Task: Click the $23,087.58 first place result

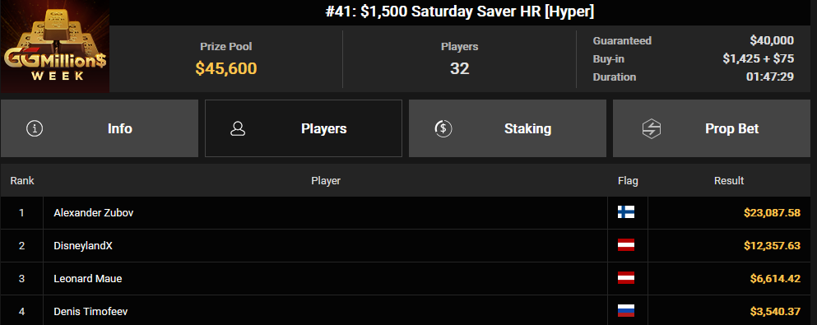Action: [773, 212]
